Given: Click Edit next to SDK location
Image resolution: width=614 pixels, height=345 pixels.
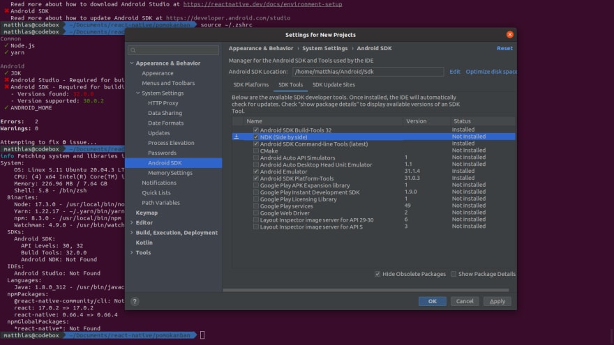Looking at the screenshot, I should tap(455, 72).
